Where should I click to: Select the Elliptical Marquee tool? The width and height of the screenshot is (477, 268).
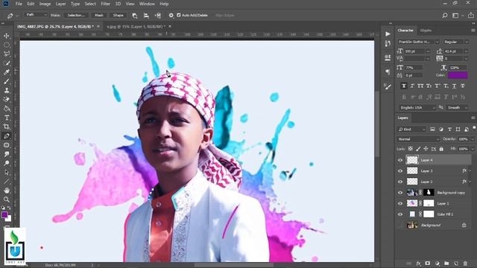(7, 45)
